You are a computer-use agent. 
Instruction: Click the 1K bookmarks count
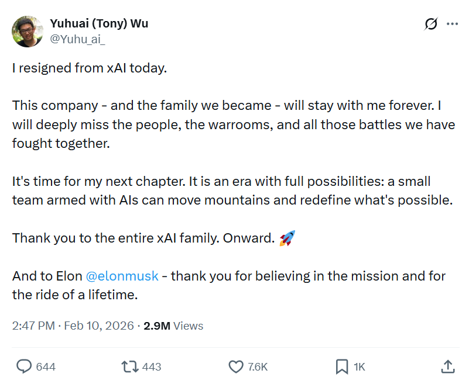[360, 367]
